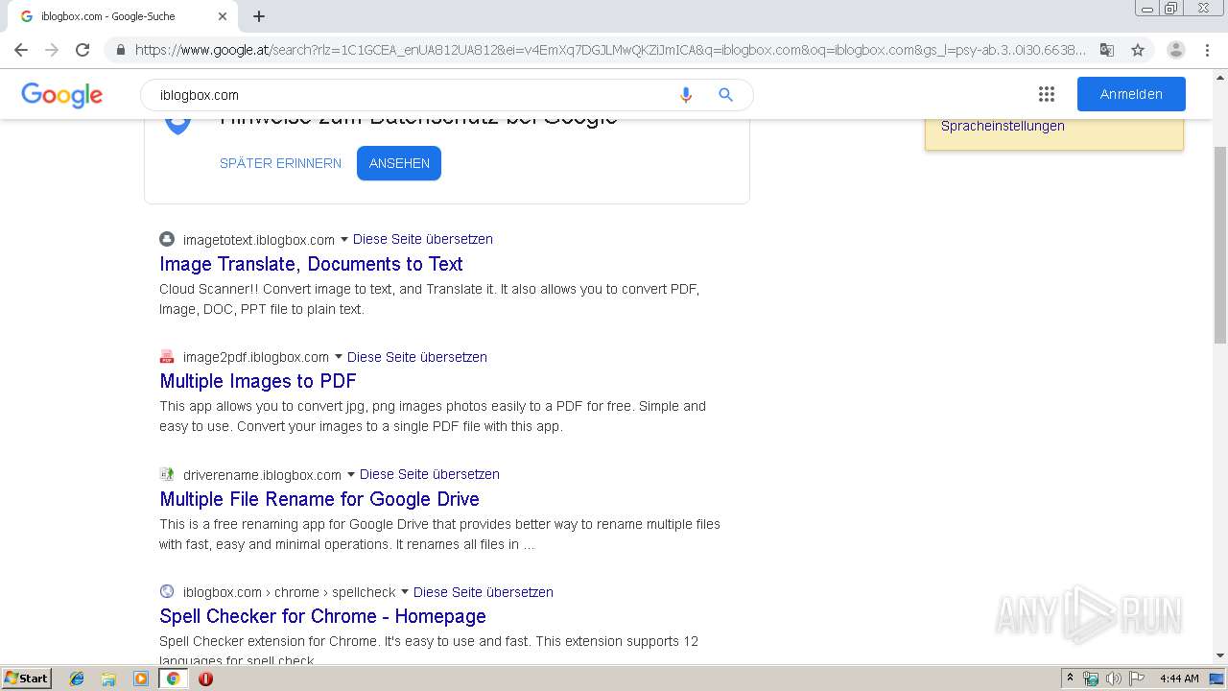Screen dimensions: 1228x691
Task: Translate the image2pdf.iblogbox.com result page
Action: (417, 357)
